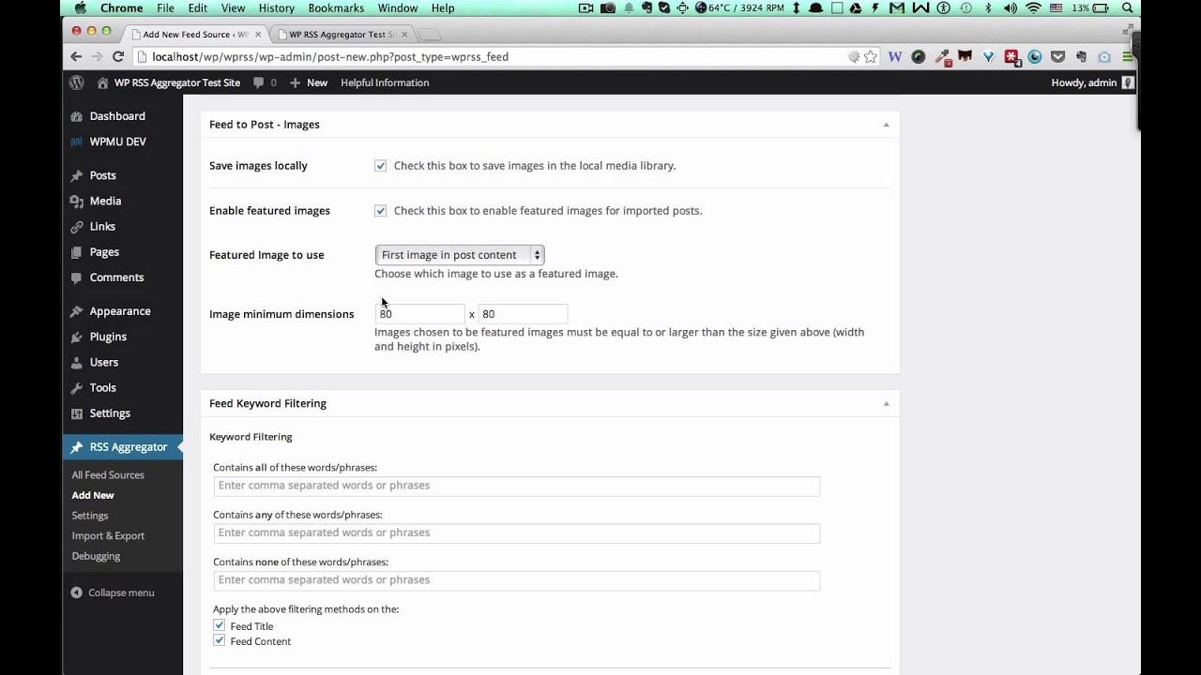Screen dimensions: 1201x675
Task: Click the image minimum height field
Action: tap(523, 314)
